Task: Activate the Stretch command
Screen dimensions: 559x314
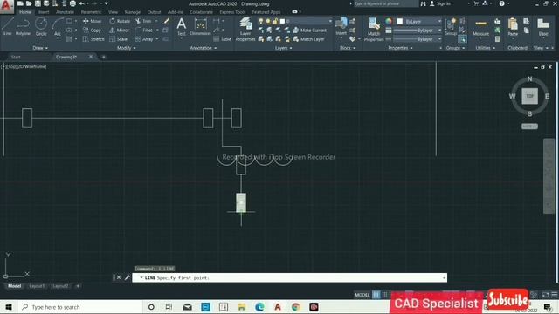Action: click(x=93, y=39)
